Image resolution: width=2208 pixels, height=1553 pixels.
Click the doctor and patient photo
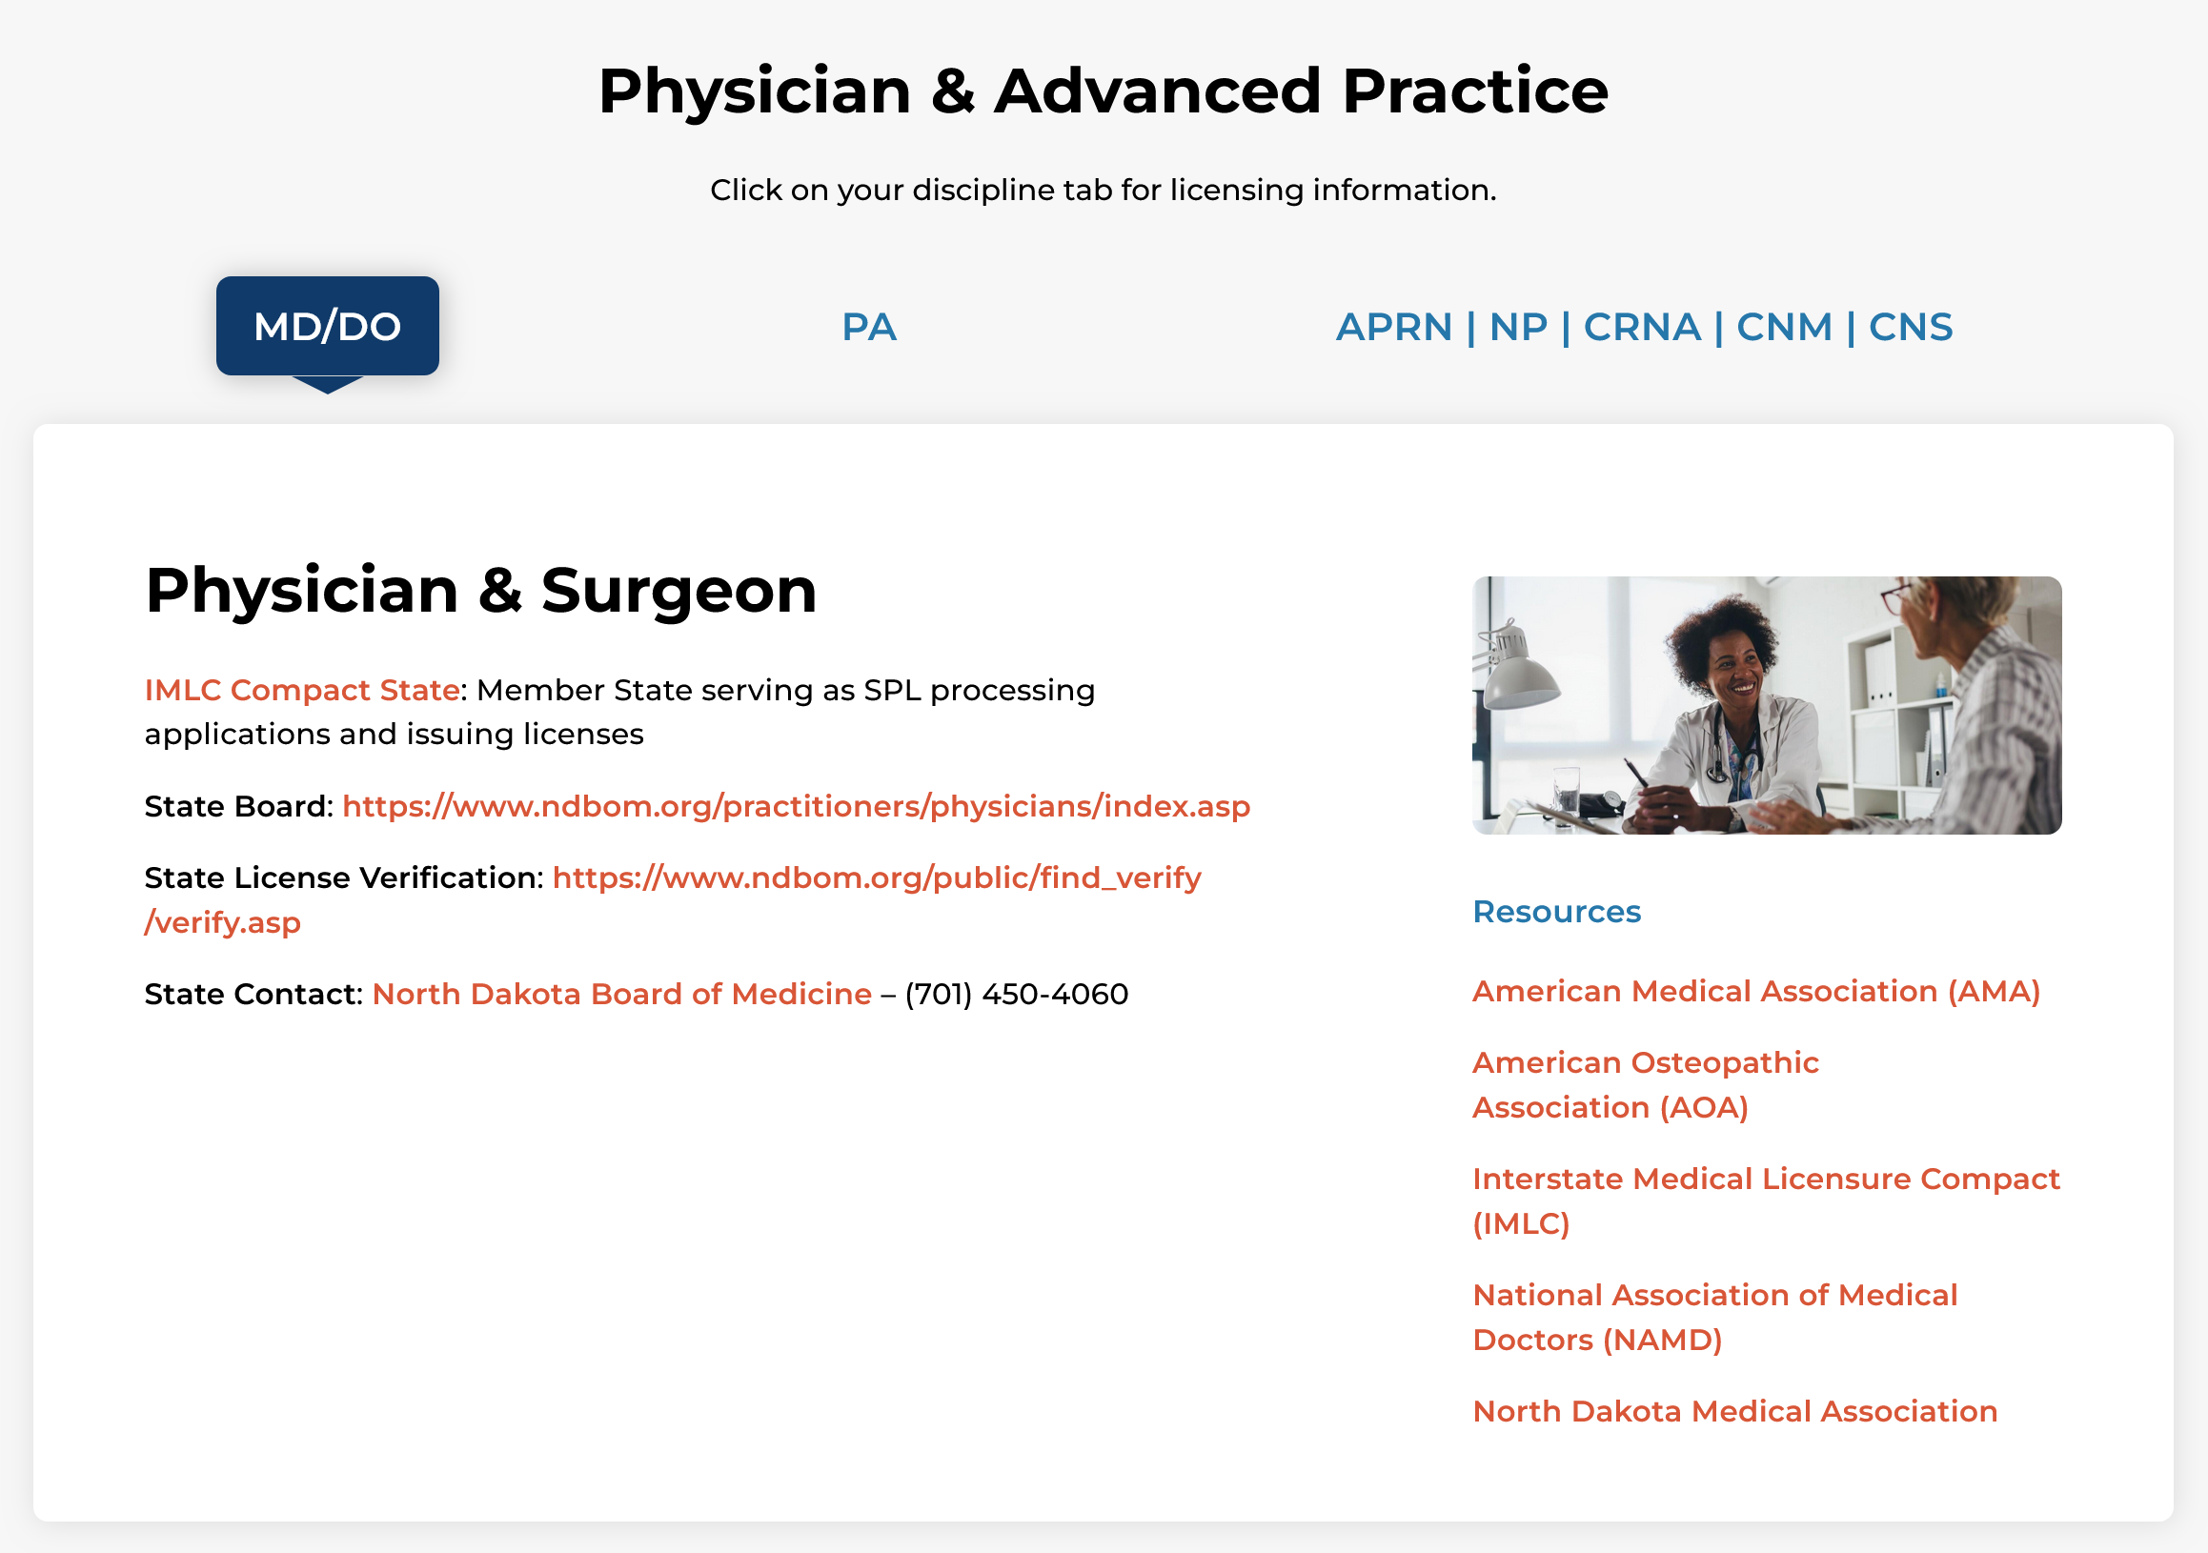click(1766, 705)
